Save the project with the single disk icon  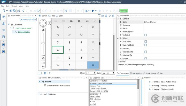click(11, 11)
